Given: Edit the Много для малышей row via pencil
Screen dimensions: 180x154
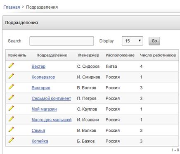Looking at the screenshot, I should coord(11,119).
